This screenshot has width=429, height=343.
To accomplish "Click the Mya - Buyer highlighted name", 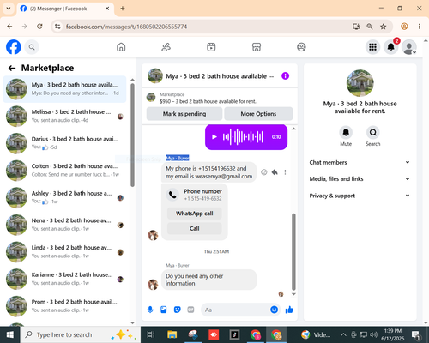I will coord(178,158).
